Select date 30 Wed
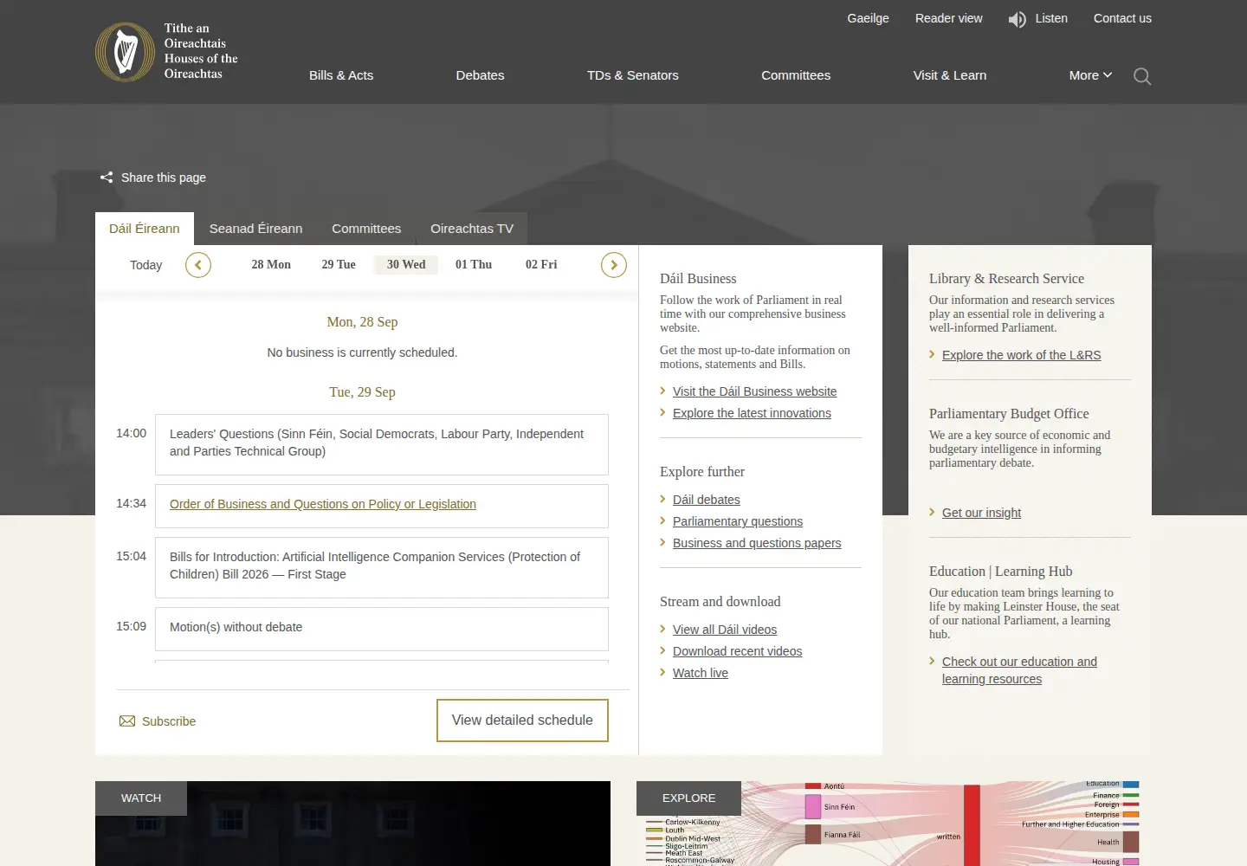1247x866 pixels. pyautogui.click(x=406, y=265)
